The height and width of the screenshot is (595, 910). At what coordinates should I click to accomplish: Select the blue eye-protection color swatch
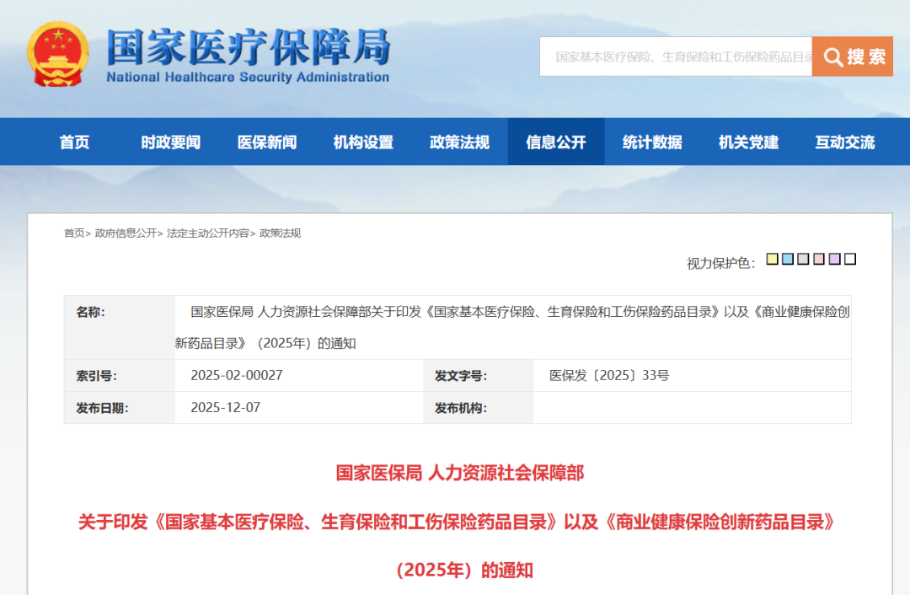pyautogui.click(x=787, y=259)
